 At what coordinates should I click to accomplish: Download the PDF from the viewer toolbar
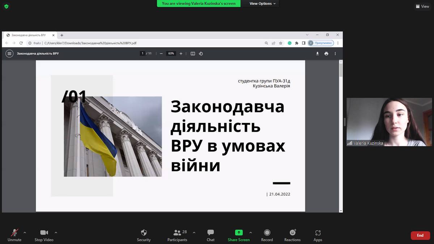(318, 53)
